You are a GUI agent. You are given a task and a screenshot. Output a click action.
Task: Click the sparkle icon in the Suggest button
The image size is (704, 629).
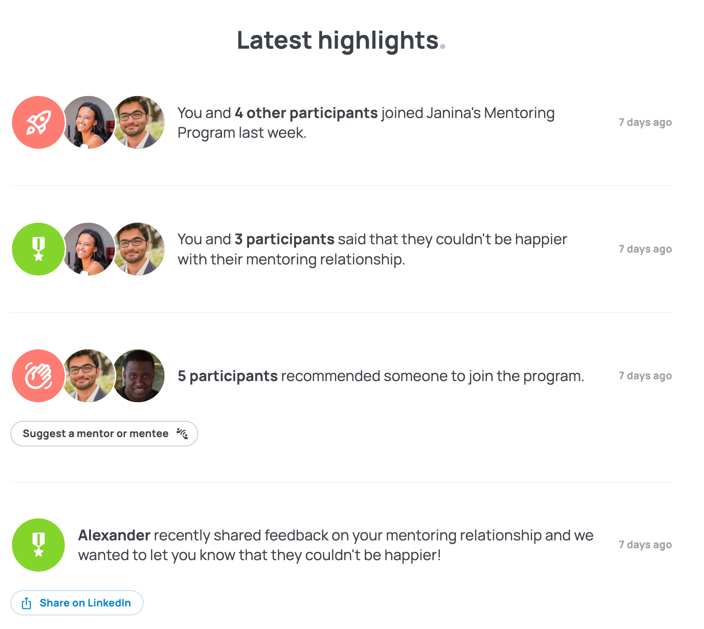182,433
